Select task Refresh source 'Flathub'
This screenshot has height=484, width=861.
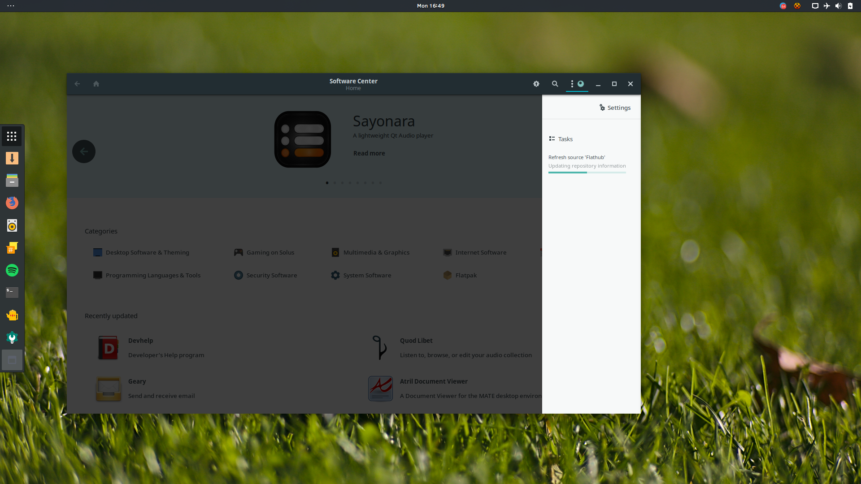click(x=577, y=157)
